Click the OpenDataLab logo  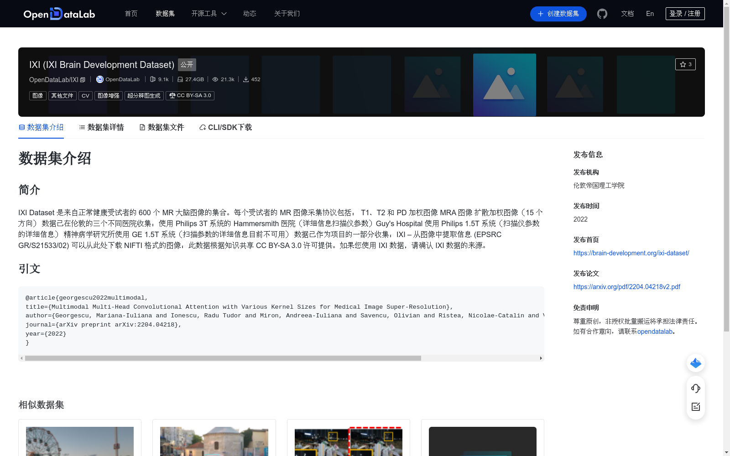pyautogui.click(x=59, y=14)
